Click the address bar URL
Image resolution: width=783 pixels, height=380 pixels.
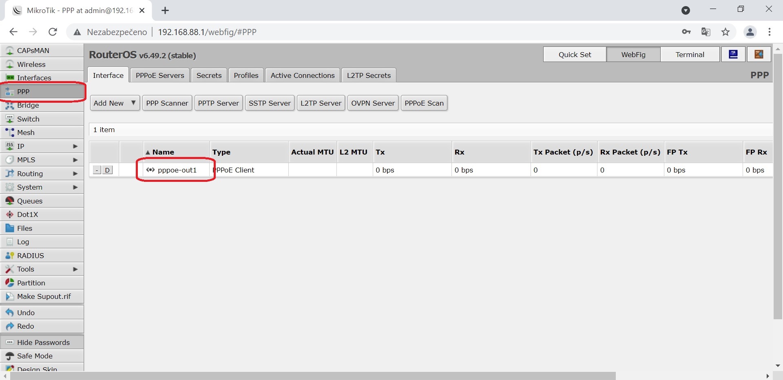207,32
